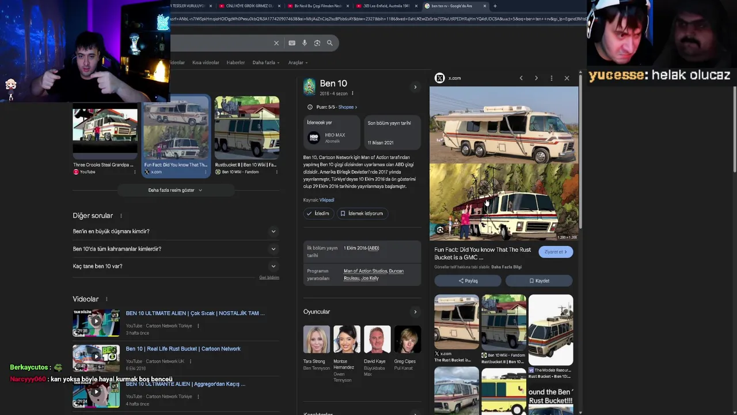Expand 'Kaç tane ben 10 var?' question

coord(176,266)
